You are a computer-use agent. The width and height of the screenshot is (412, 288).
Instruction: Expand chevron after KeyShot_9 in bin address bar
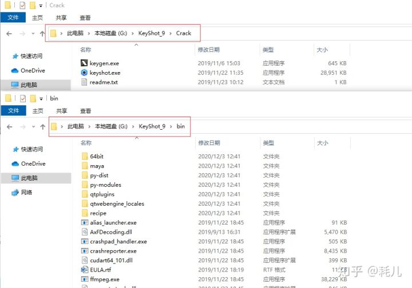coord(171,126)
